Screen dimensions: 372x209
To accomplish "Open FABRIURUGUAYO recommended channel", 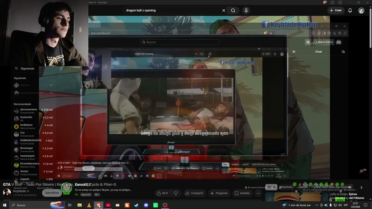I will pyautogui.click(x=33, y=142).
